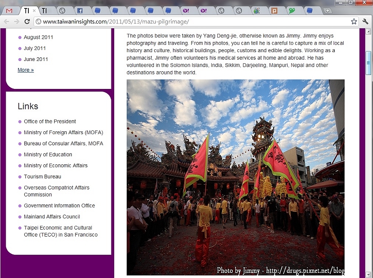The width and height of the screenshot is (373, 278).
Task: Open Ministry of Education link
Action: (x=48, y=155)
